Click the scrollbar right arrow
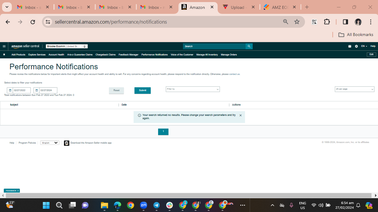The width and height of the screenshot is (378, 212). (376, 195)
